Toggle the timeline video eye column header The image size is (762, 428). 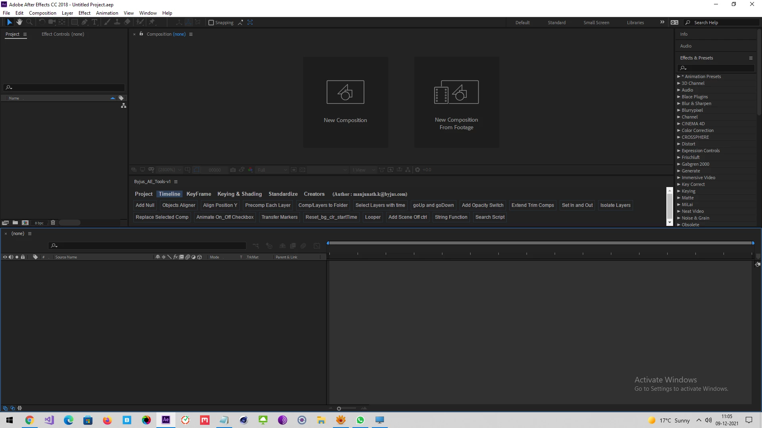[x=5, y=257]
